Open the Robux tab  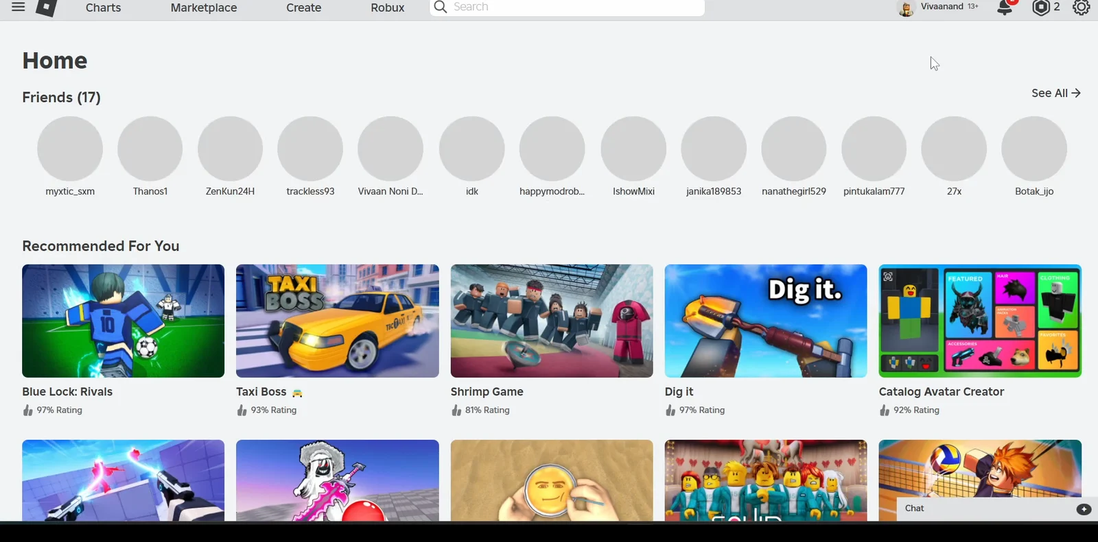pyautogui.click(x=388, y=8)
